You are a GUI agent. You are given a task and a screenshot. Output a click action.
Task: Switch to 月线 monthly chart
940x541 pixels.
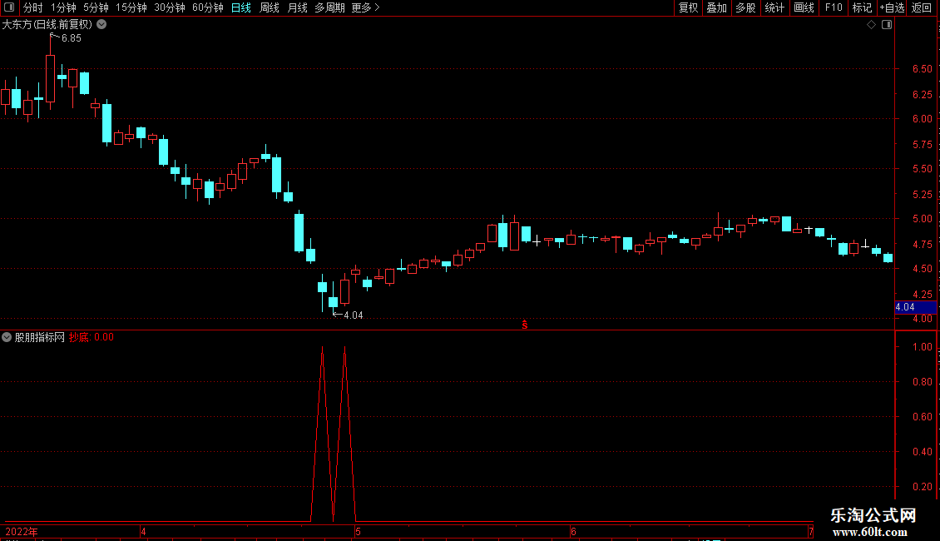[297, 7]
